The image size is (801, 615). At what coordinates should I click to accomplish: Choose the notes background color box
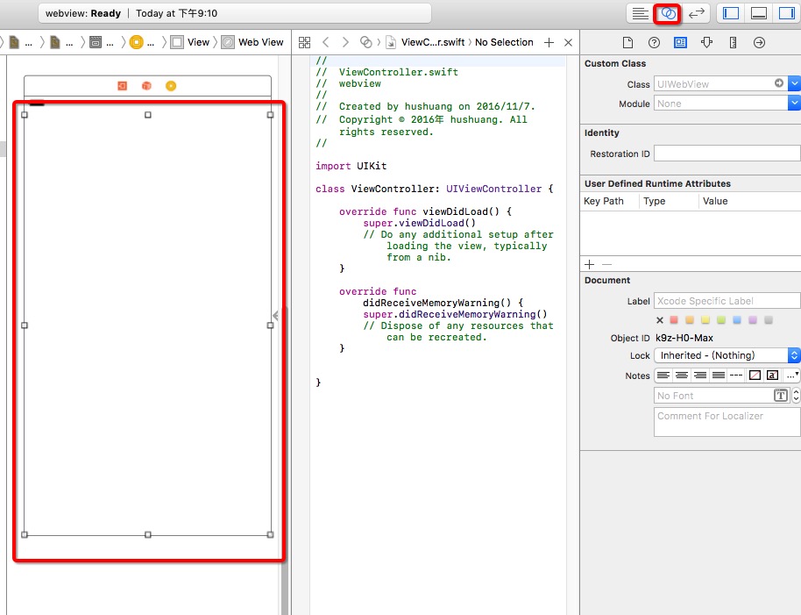pyautogui.click(x=755, y=375)
